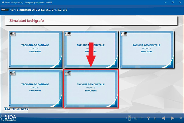184x123 pixels.
Task: Click the chapter title 10.1 Simulatori DTCO
Action: [x=39, y=10]
